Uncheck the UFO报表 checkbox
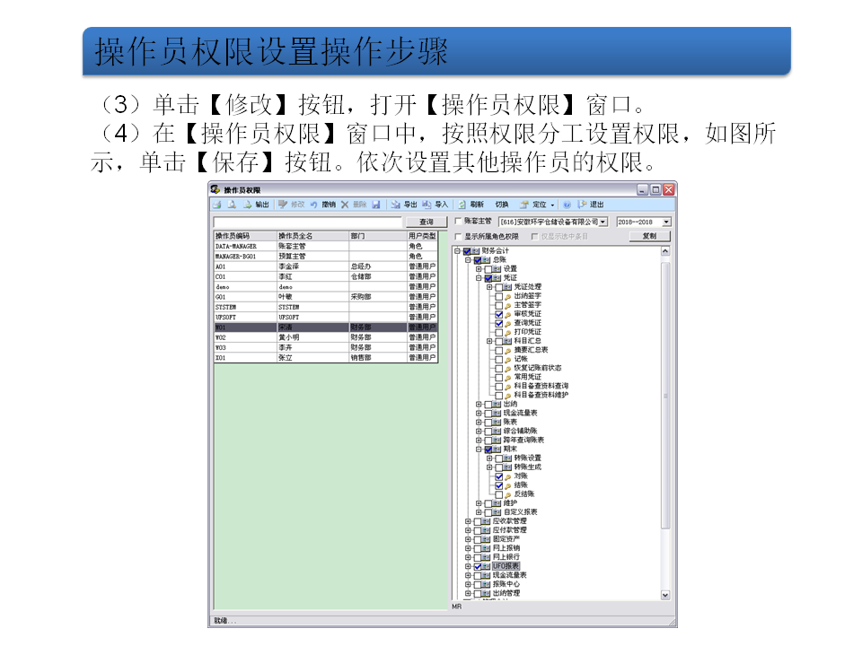This screenshot has height=646, width=862. [x=478, y=566]
